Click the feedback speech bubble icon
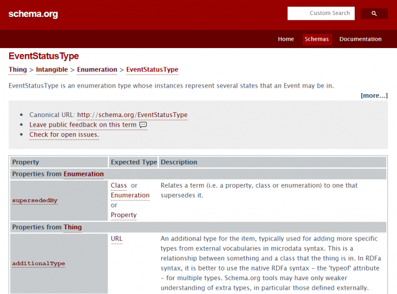The image size is (397, 294). (143, 125)
